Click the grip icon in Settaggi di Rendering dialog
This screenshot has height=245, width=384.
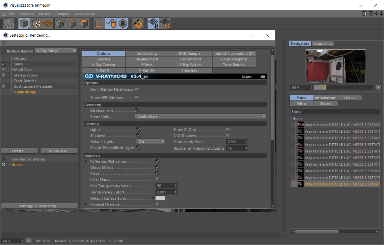click(4, 43)
